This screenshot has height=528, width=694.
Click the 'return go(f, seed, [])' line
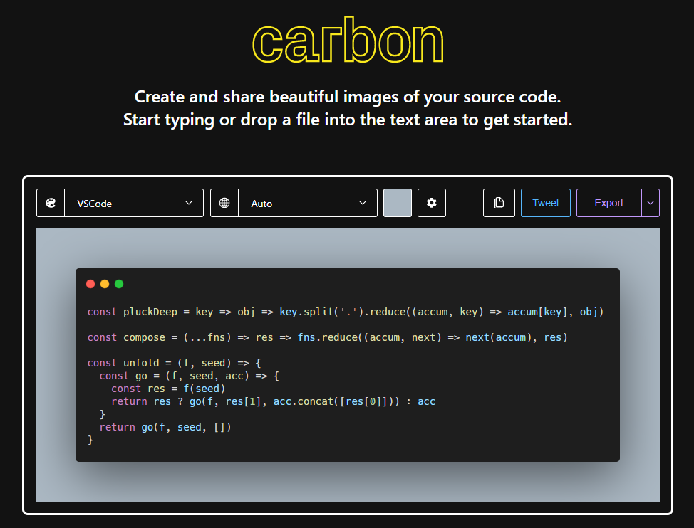point(165,427)
